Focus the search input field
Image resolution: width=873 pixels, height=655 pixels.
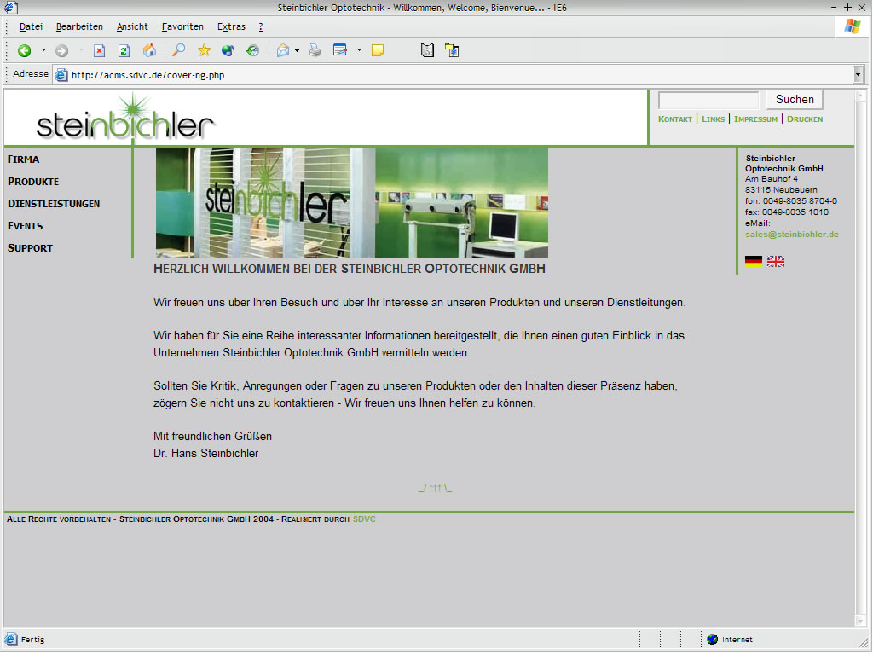[708, 101]
